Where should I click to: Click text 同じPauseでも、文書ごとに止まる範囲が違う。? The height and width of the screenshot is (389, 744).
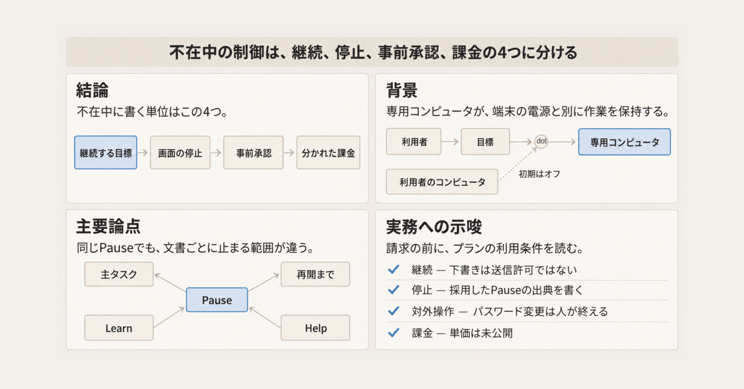click(195, 248)
